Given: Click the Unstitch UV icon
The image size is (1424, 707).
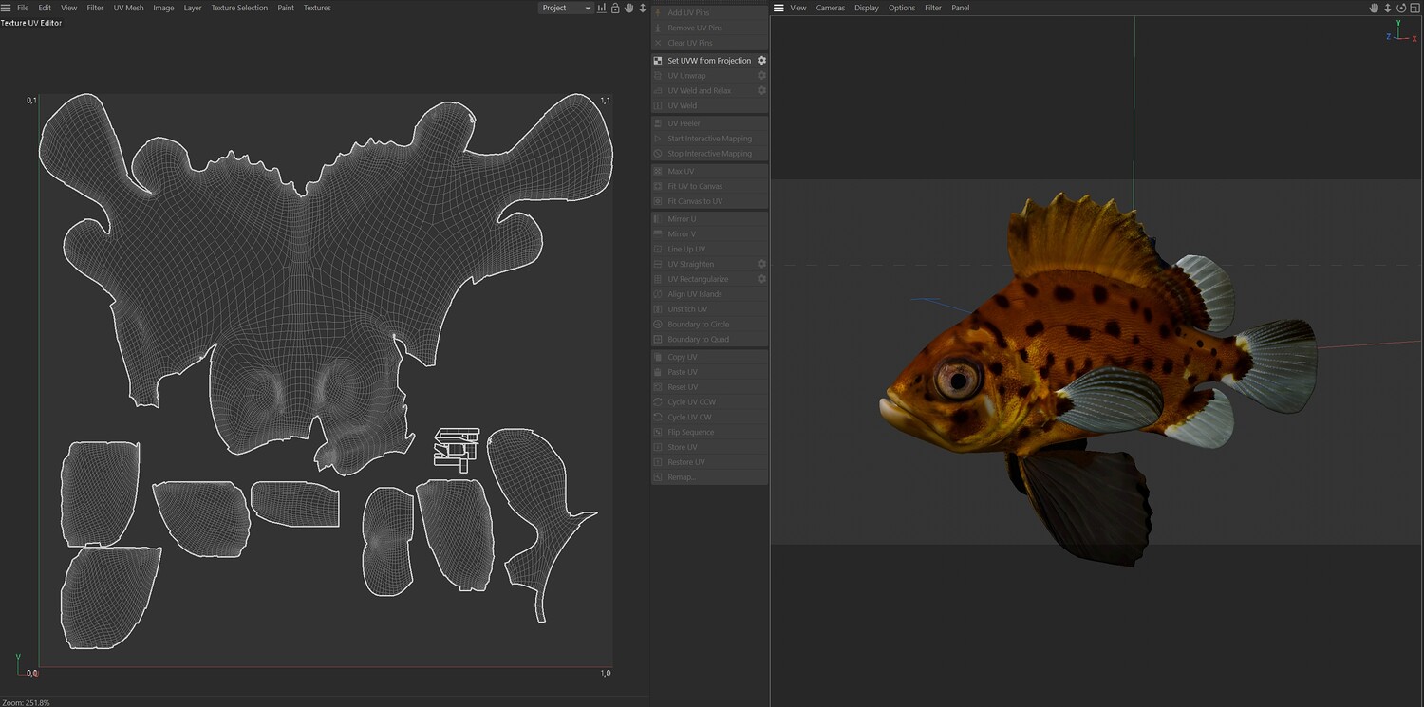Looking at the screenshot, I should coord(658,310).
